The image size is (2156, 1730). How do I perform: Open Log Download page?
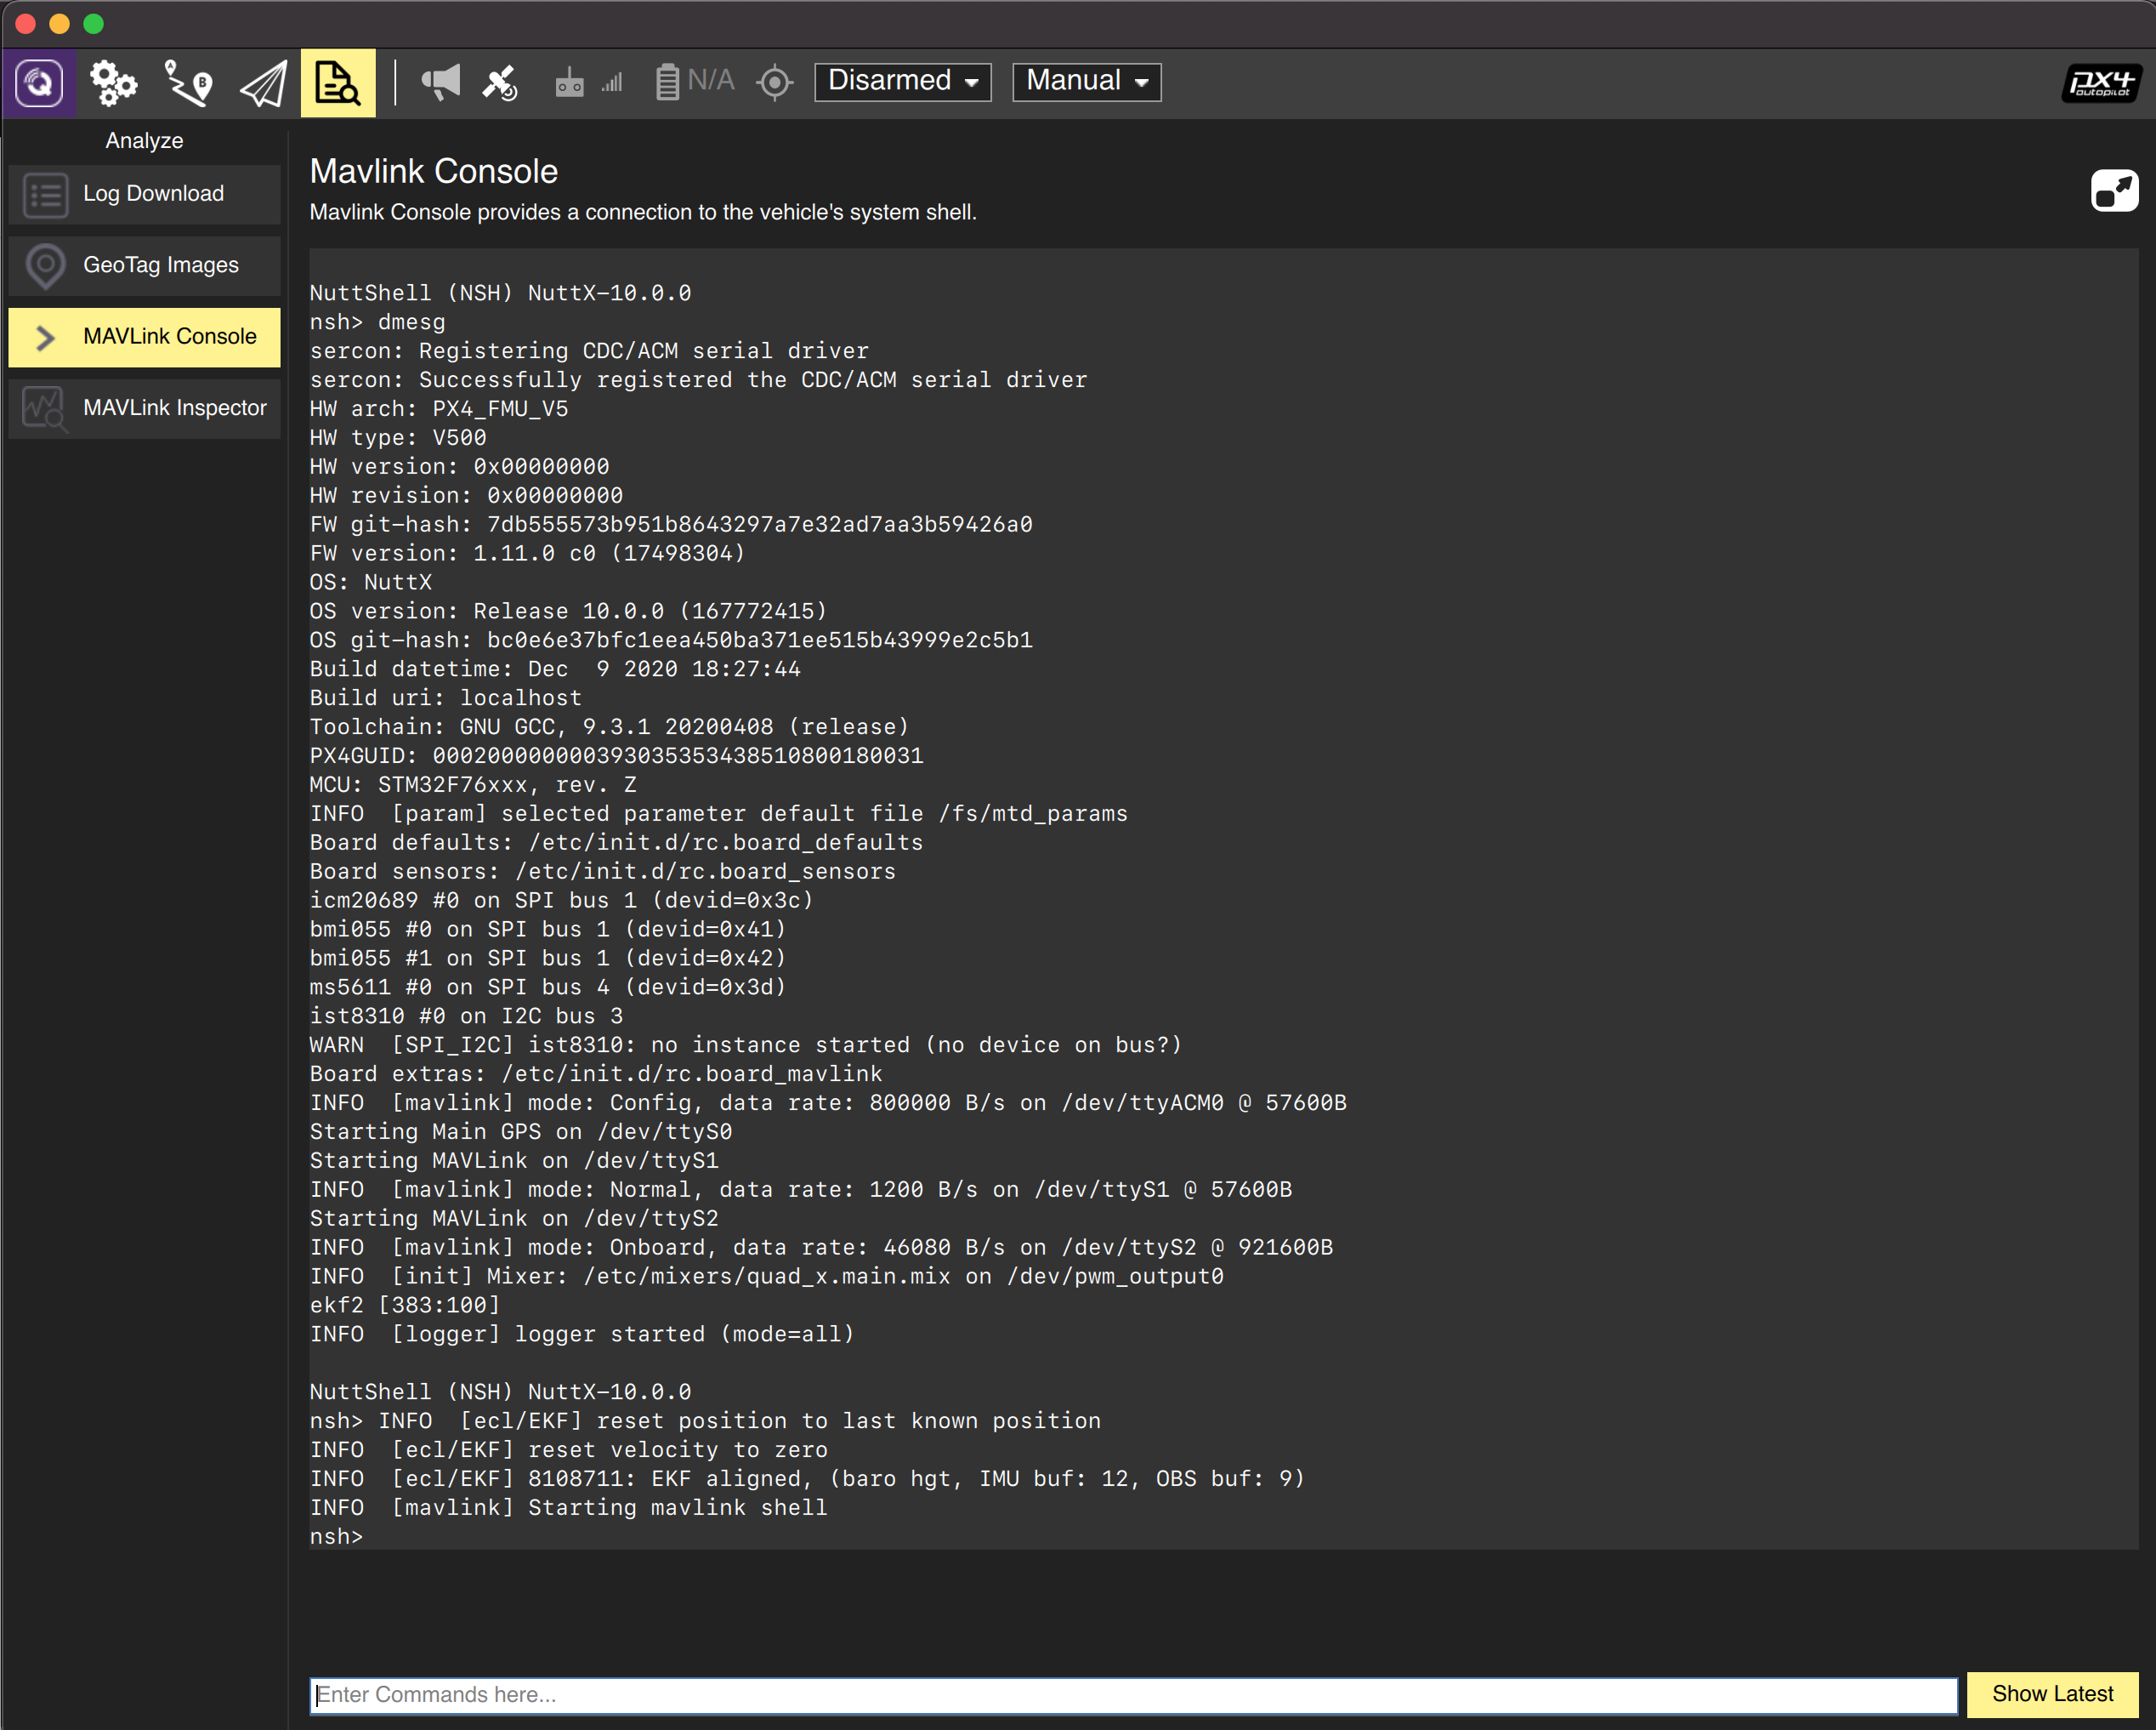(144, 194)
